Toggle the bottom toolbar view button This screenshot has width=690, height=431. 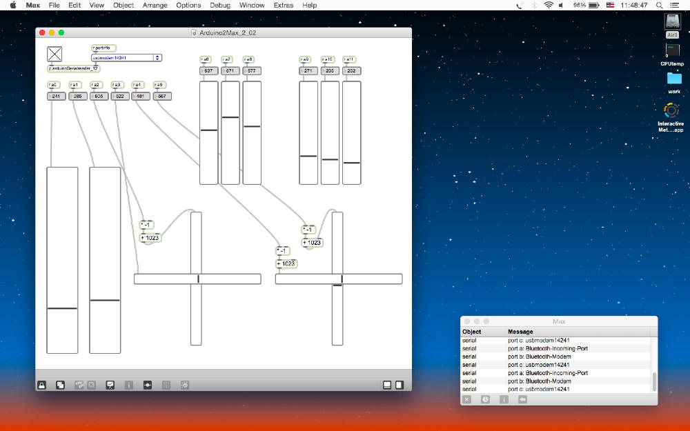click(x=387, y=385)
